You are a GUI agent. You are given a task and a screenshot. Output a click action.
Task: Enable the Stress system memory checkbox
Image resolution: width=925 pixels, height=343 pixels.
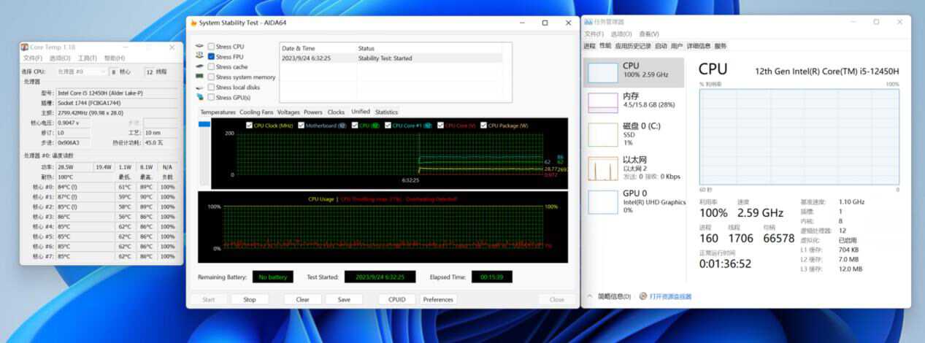[211, 77]
